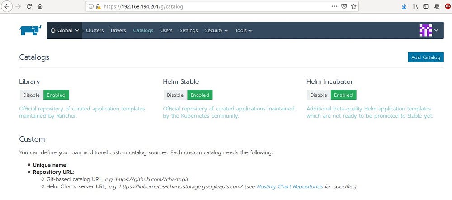
Task: Bookmark this page with star icon
Action: click(x=354, y=6)
